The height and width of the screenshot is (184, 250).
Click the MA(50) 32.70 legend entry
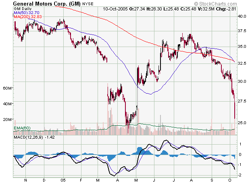[27, 13]
